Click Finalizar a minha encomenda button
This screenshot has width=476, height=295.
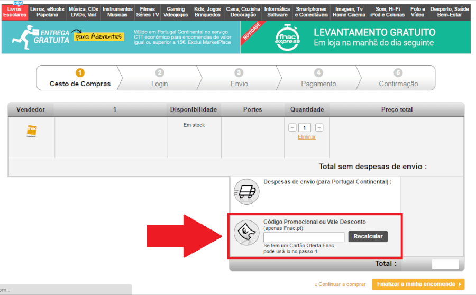coord(418,284)
